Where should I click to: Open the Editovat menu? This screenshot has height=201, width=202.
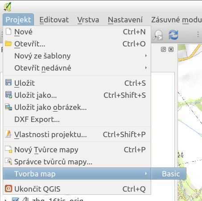pyautogui.click(x=54, y=20)
